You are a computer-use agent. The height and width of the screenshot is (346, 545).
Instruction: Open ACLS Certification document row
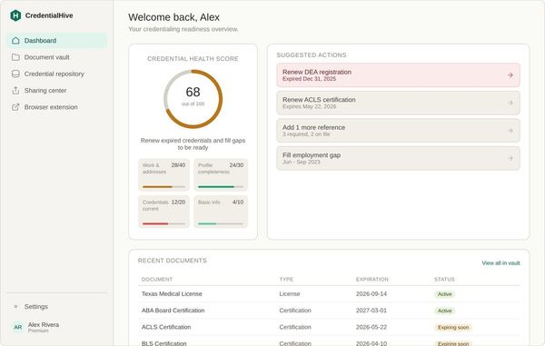329,327
